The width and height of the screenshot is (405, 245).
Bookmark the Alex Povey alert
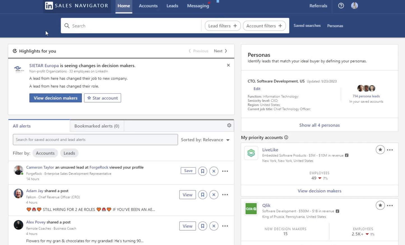(202, 226)
